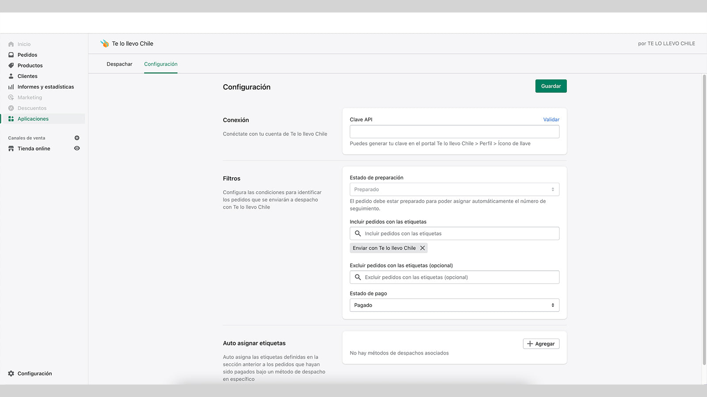Remove the 'Enviar con Te lo llevo Chile' tag

[422, 248]
